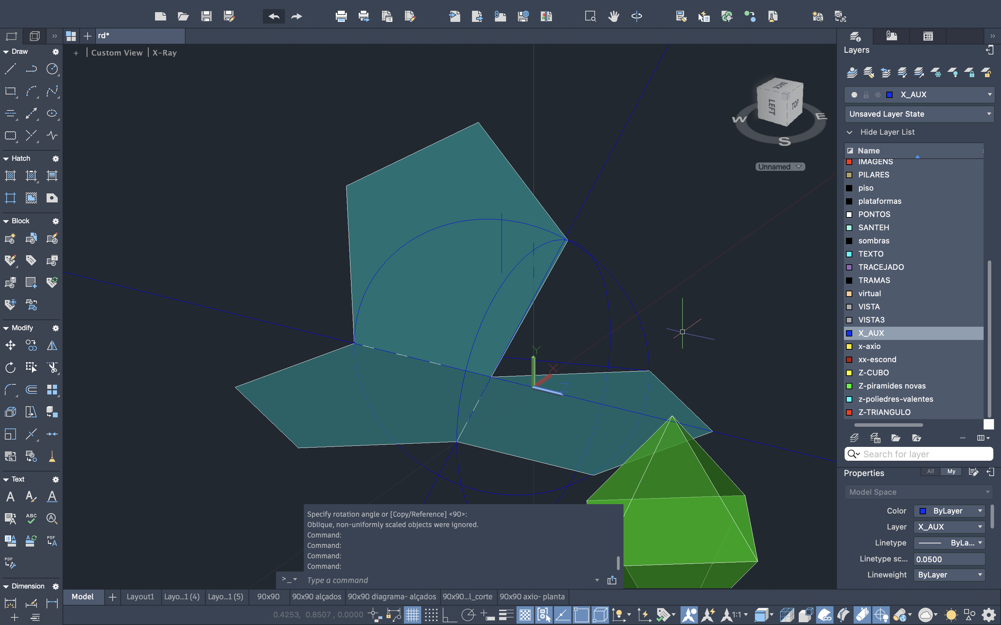This screenshot has height=625, width=1001.
Task: Switch to the Layout1 tab
Action: [x=140, y=597]
